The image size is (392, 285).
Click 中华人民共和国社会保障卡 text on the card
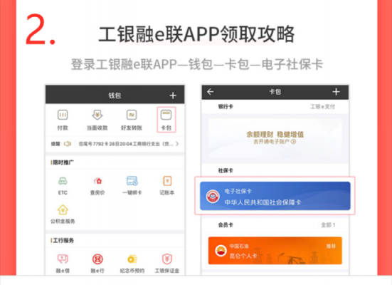point(263,202)
